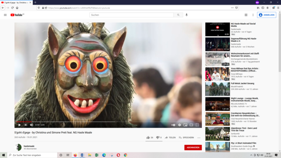Screen dimensions: 281x158
Task: Click the ANMELDEN sign-in button
Action: pos(267,15)
